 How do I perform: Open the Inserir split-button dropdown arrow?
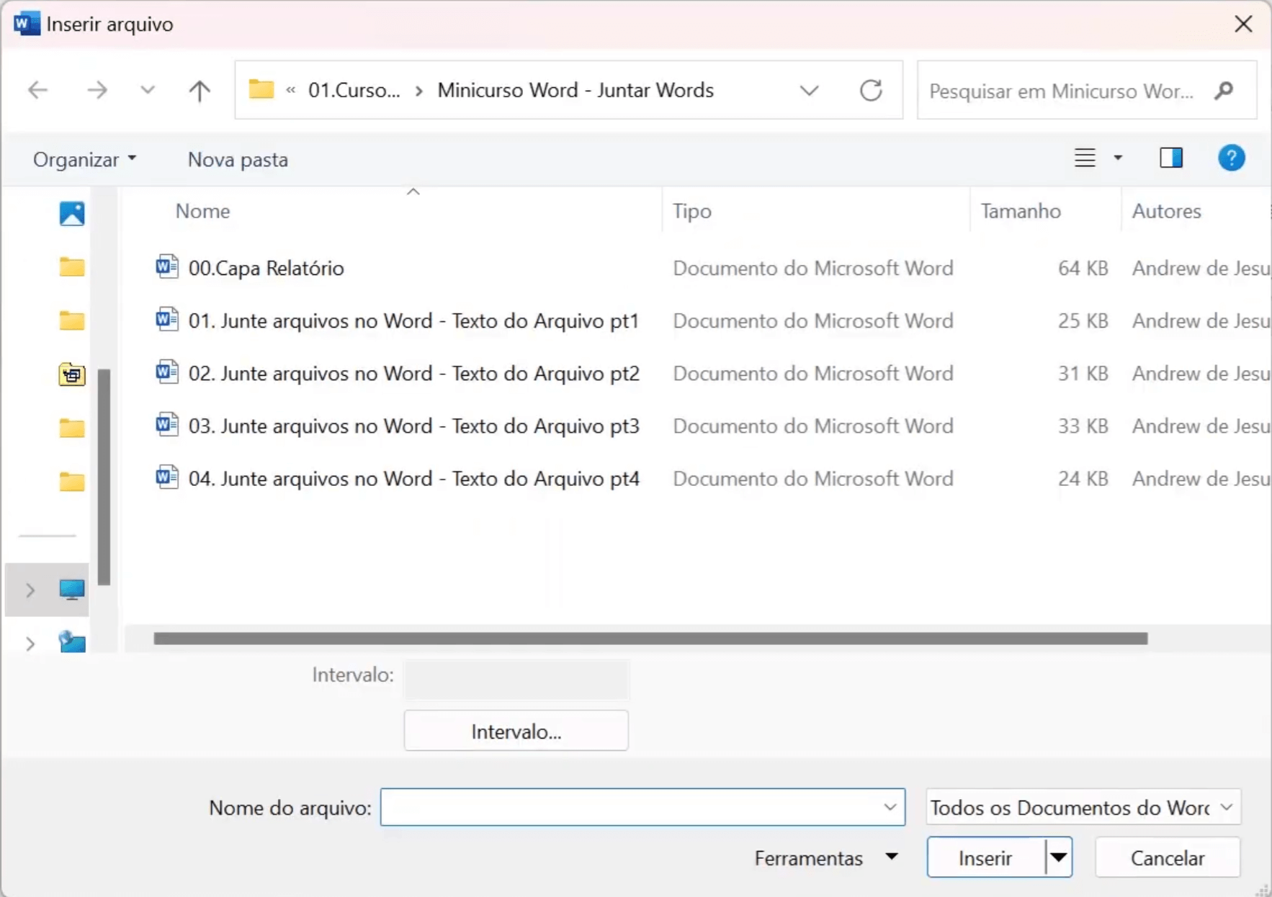1058,857
